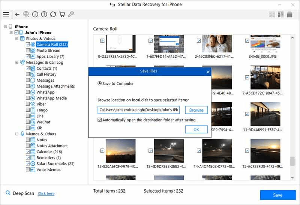This screenshot has height=205, width=300.
Task: Click the key activation icon
Action: point(71,14)
